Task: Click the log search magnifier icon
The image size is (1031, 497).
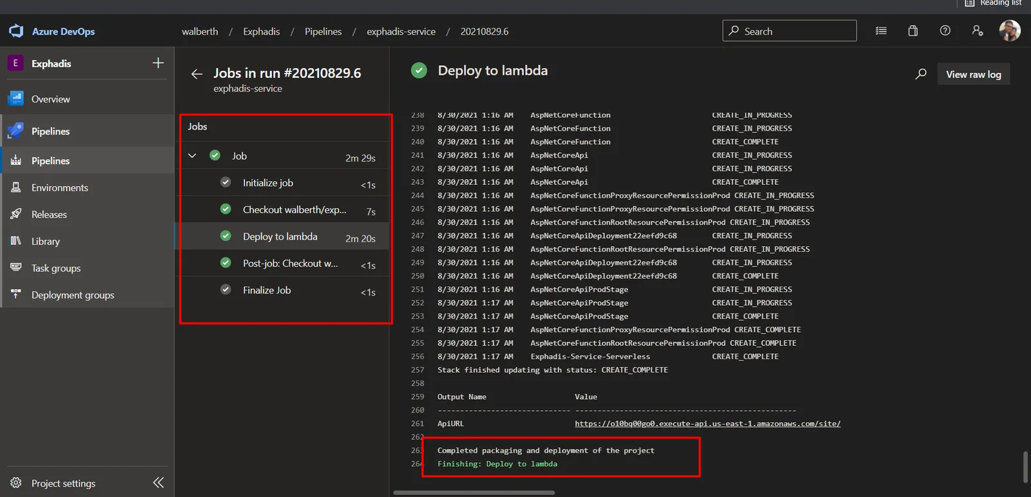Action: pyautogui.click(x=921, y=74)
